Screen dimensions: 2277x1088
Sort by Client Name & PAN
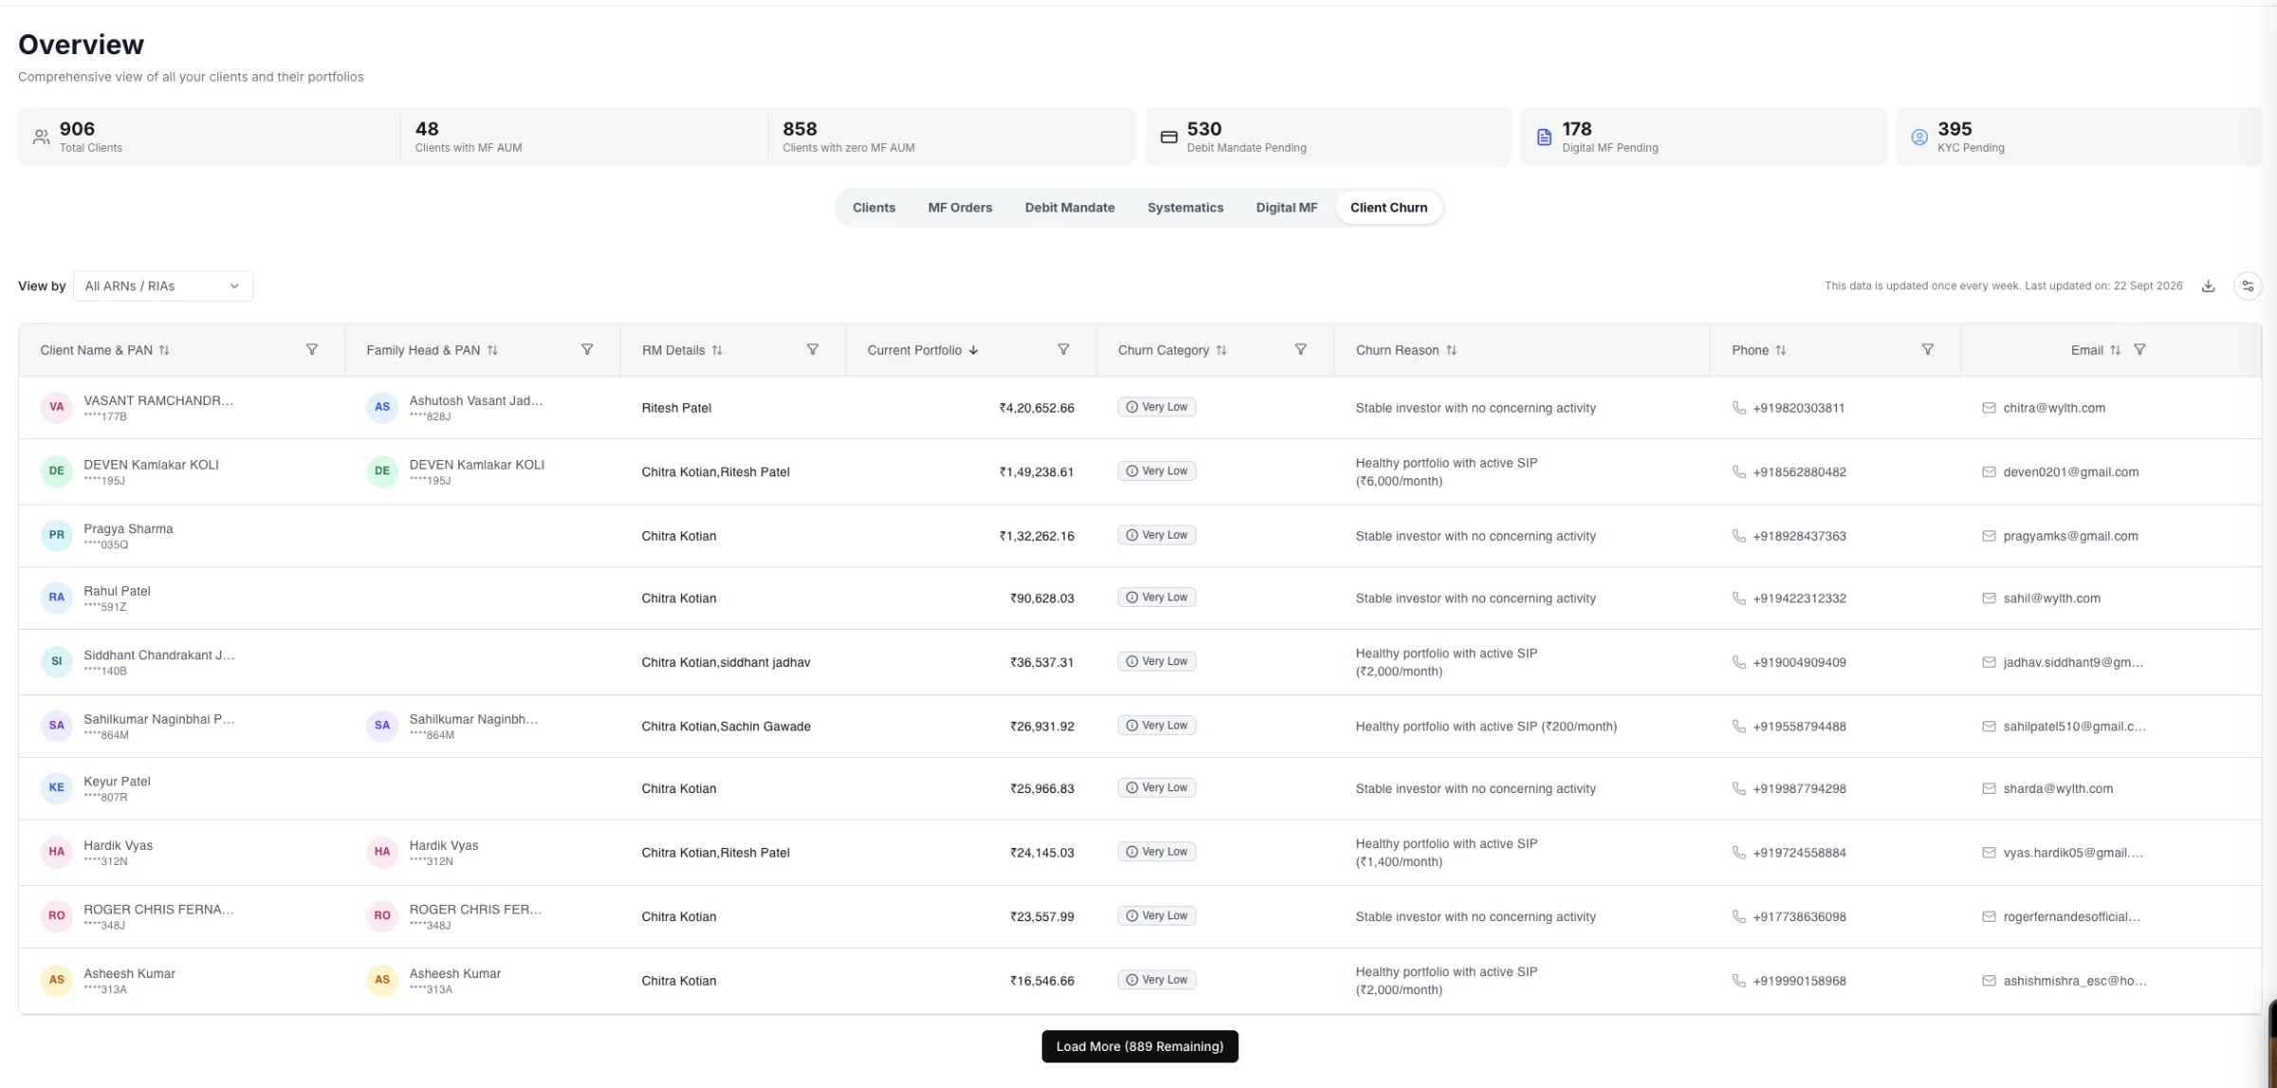[x=164, y=350]
